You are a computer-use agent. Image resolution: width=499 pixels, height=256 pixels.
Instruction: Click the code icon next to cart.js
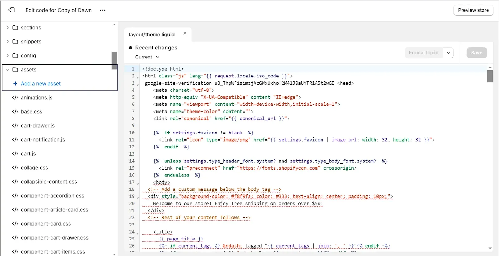(x=15, y=153)
